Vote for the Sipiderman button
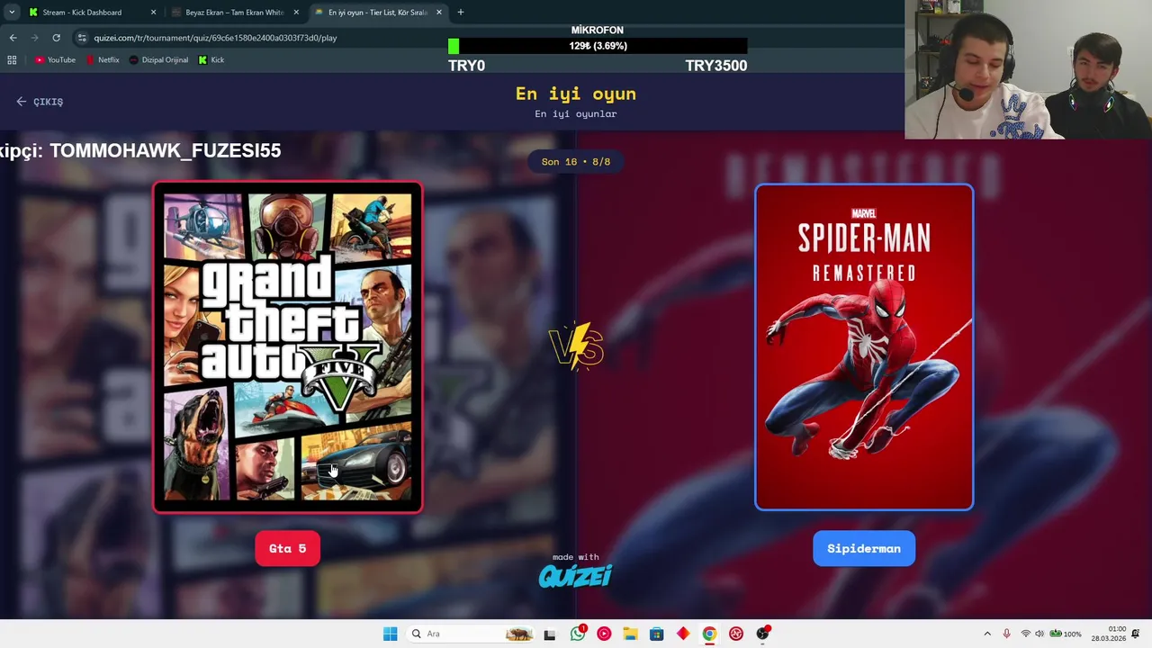 click(863, 548)
